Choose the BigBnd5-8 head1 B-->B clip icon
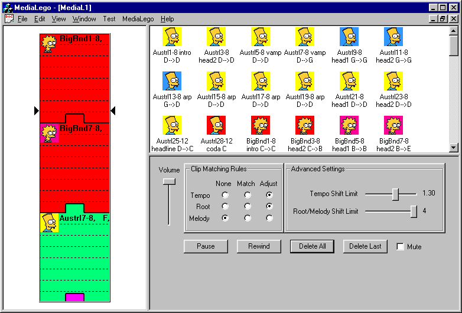 pyautogui.click(x=349, y=125)
